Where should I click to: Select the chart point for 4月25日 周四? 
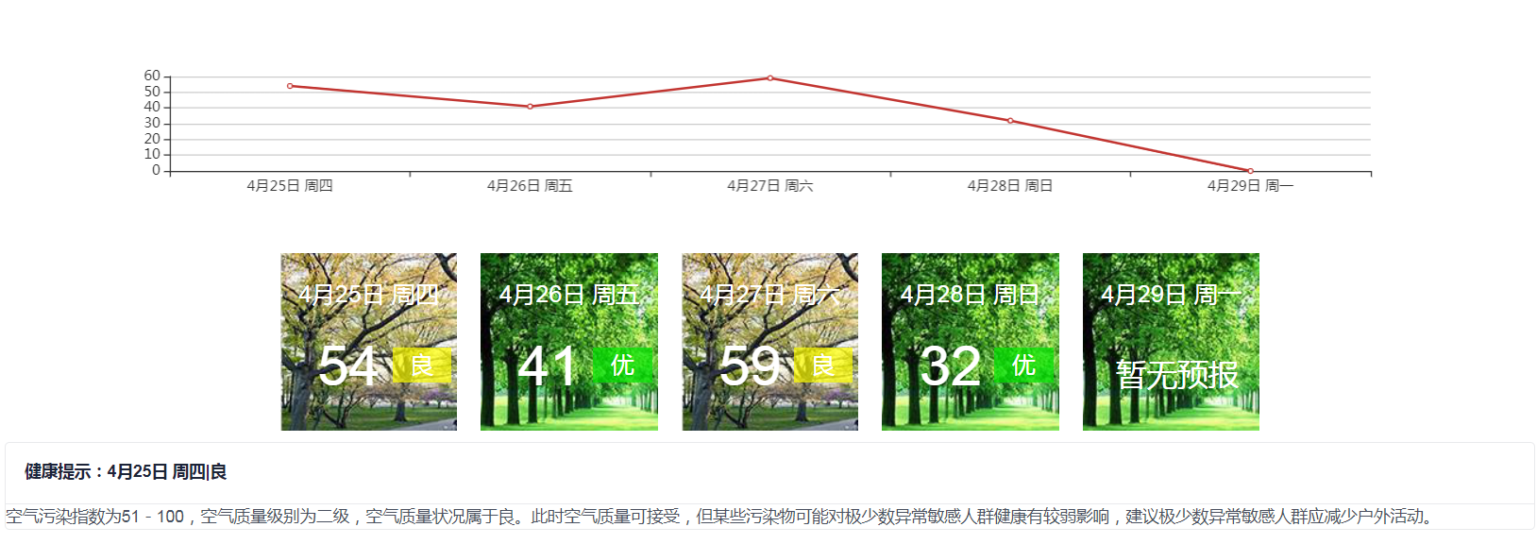tap(290, 86)
